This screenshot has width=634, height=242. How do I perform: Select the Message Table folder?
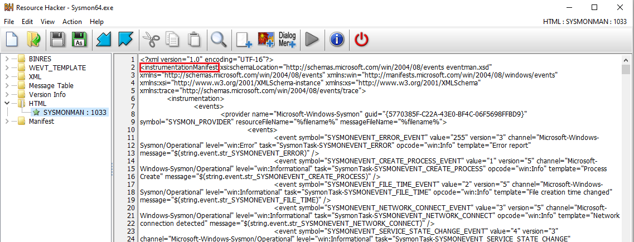(51, 85)
